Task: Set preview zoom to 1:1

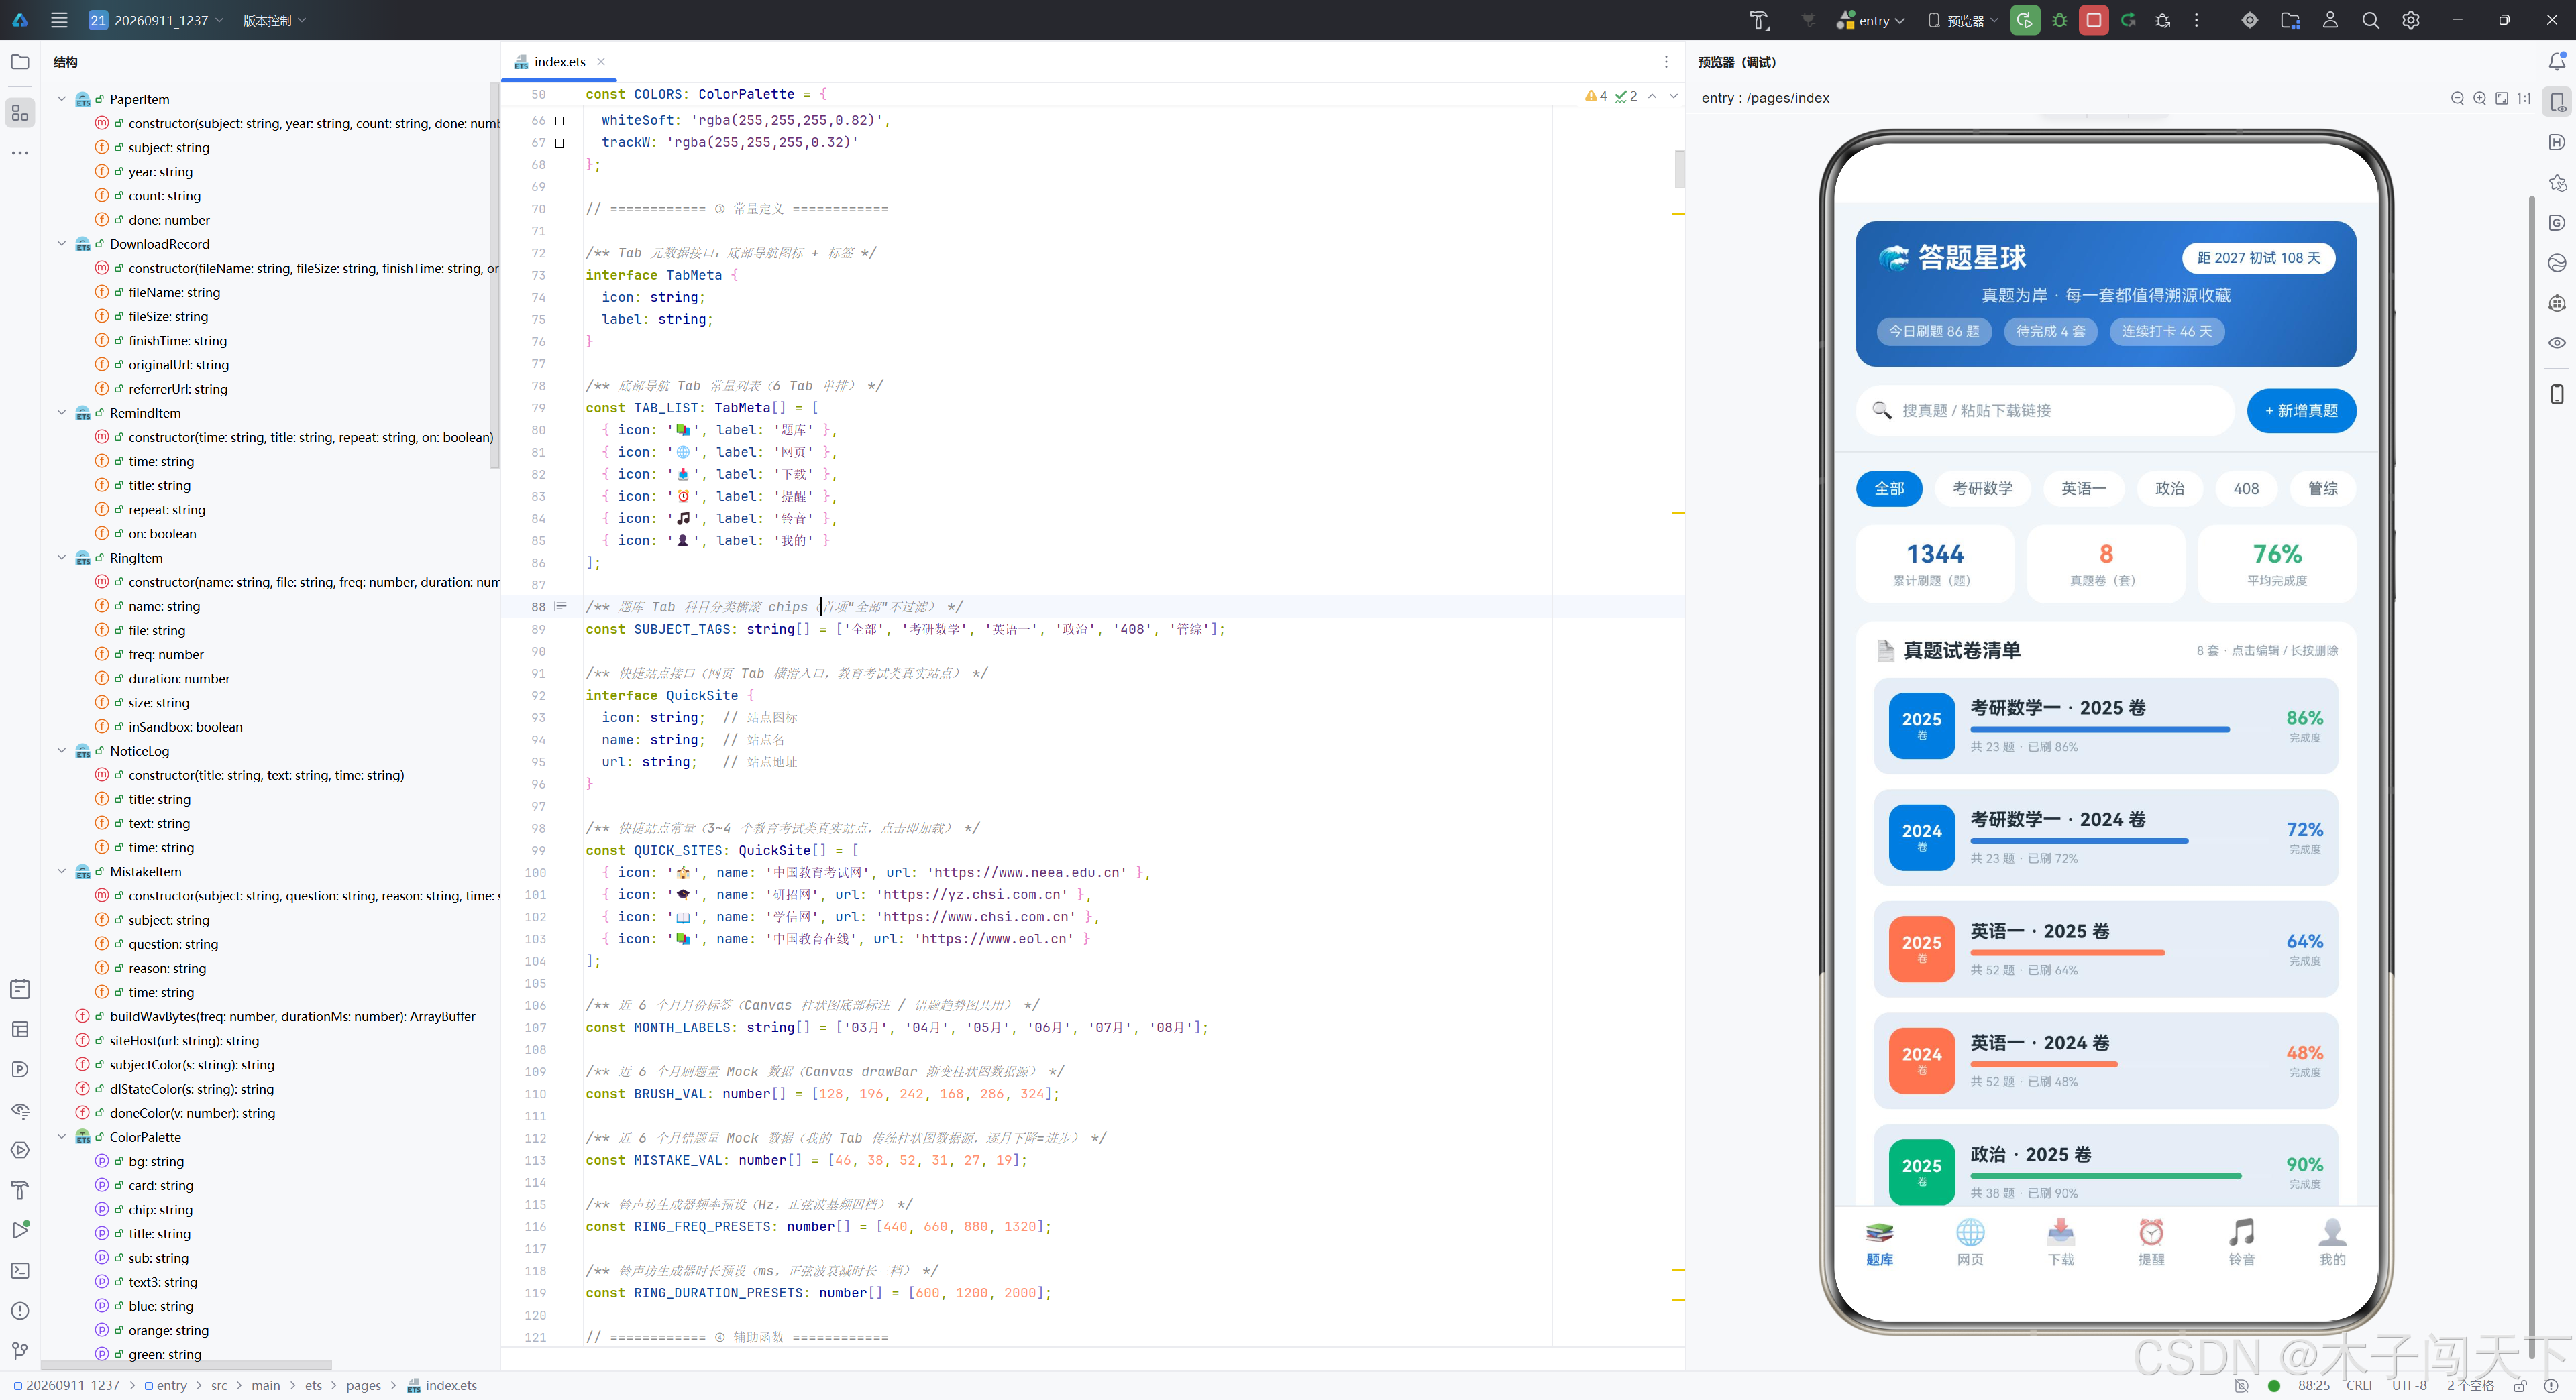Action: click(2524, 98)
